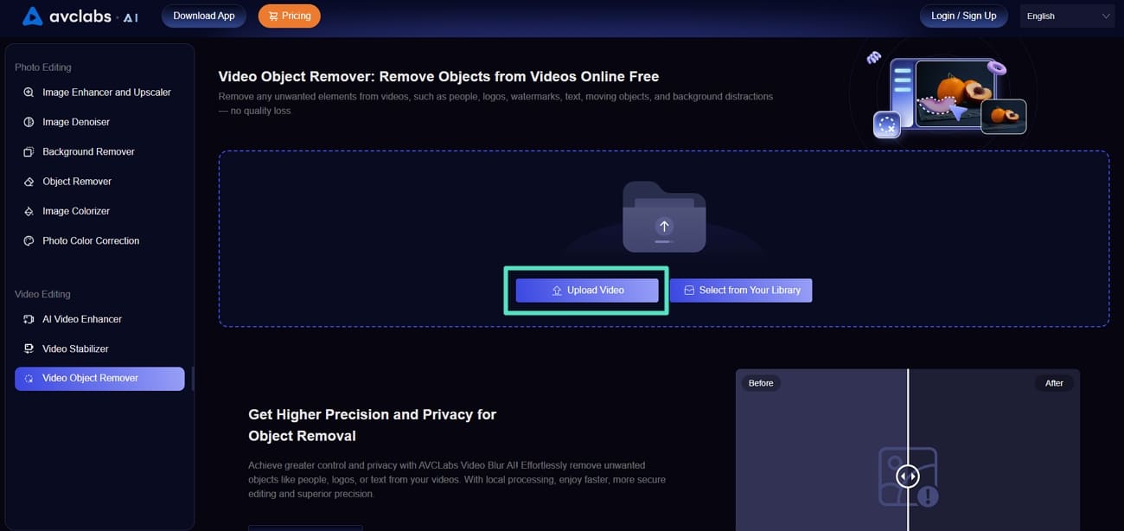
Task: Switch to Video Stabilizer
Action: (99, 349)
